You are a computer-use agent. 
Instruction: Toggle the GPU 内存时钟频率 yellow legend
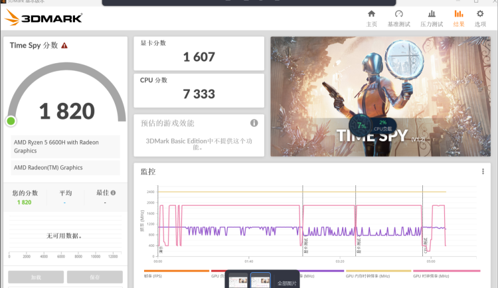click(x=378, y=273)
